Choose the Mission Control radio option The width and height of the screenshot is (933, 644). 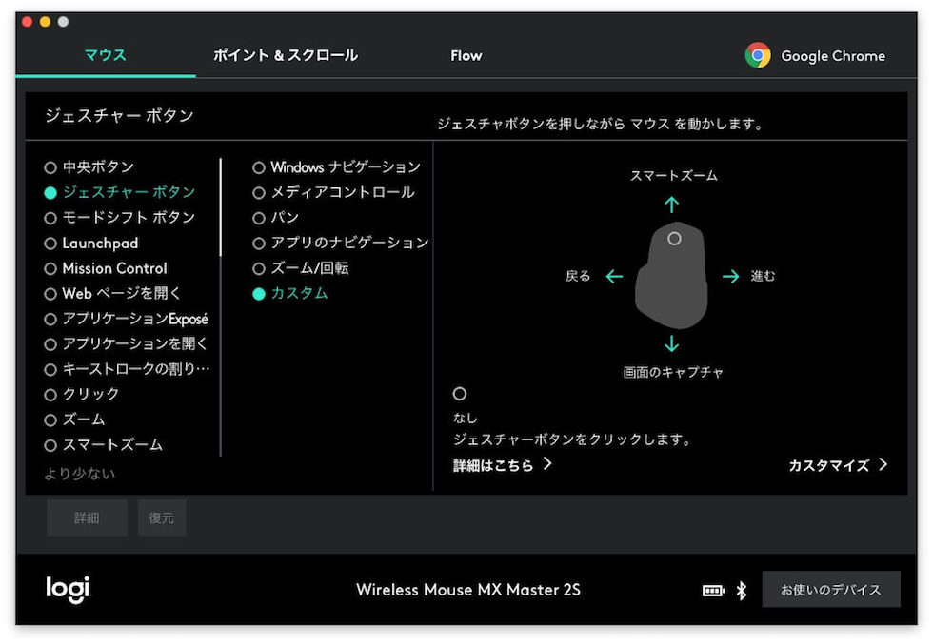(106, 268)
